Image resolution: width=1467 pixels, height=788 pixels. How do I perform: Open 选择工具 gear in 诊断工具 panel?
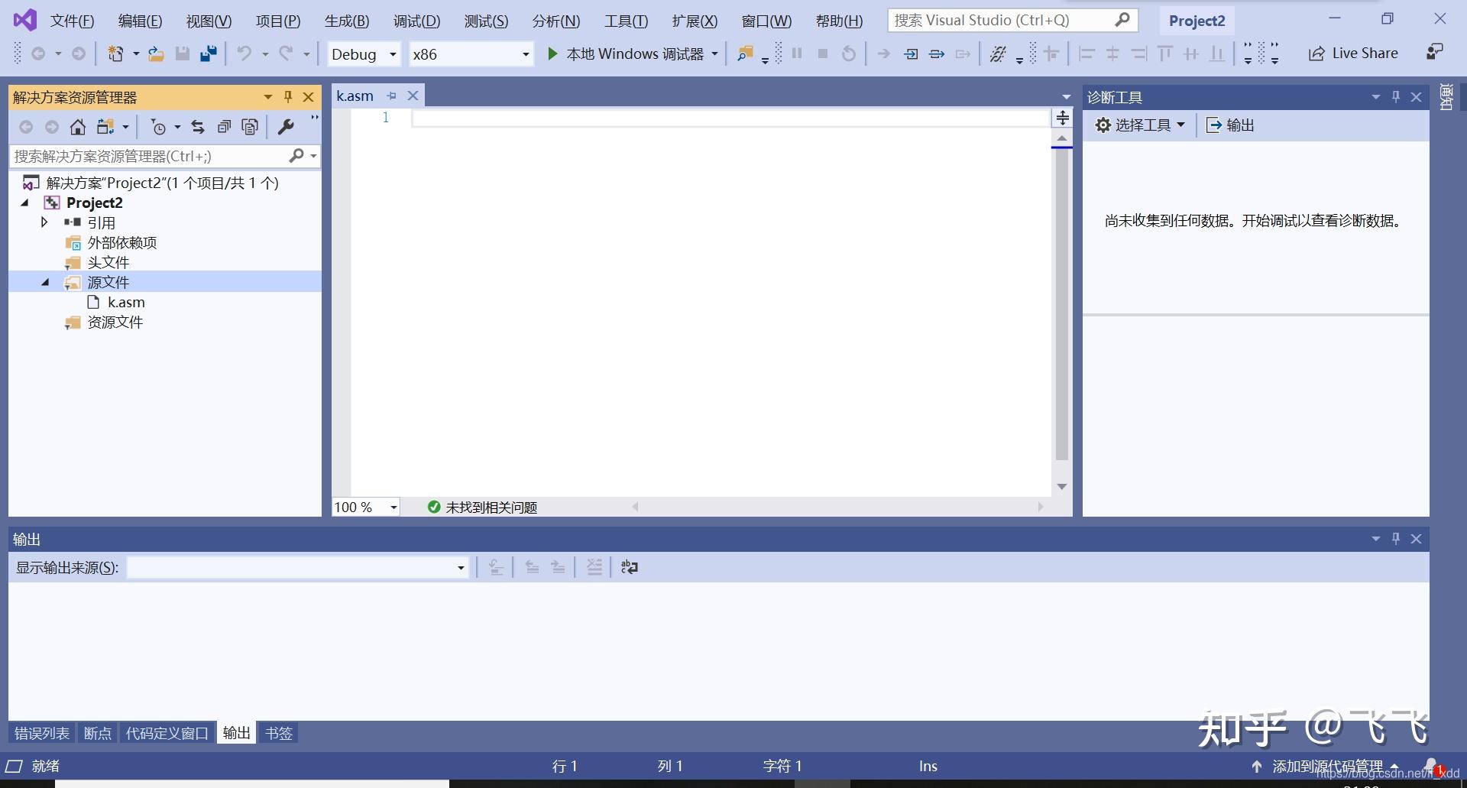point(1103,125)
